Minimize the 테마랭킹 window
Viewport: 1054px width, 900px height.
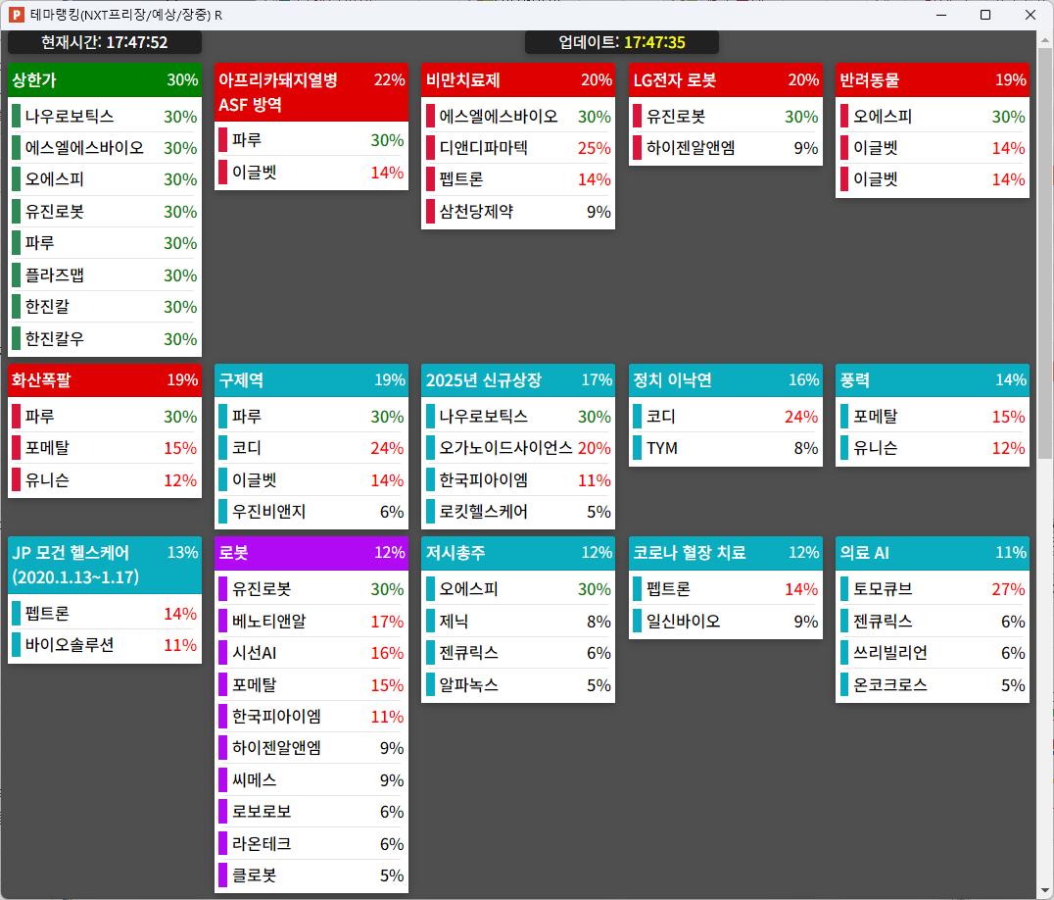[x=941, y=15]
